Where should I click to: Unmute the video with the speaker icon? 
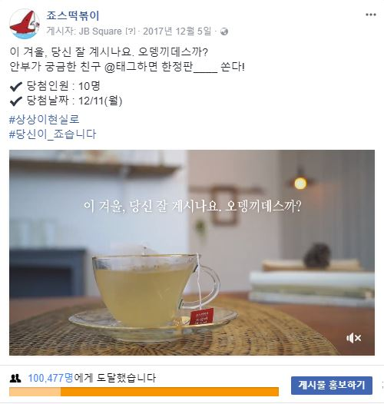[354, 338]
